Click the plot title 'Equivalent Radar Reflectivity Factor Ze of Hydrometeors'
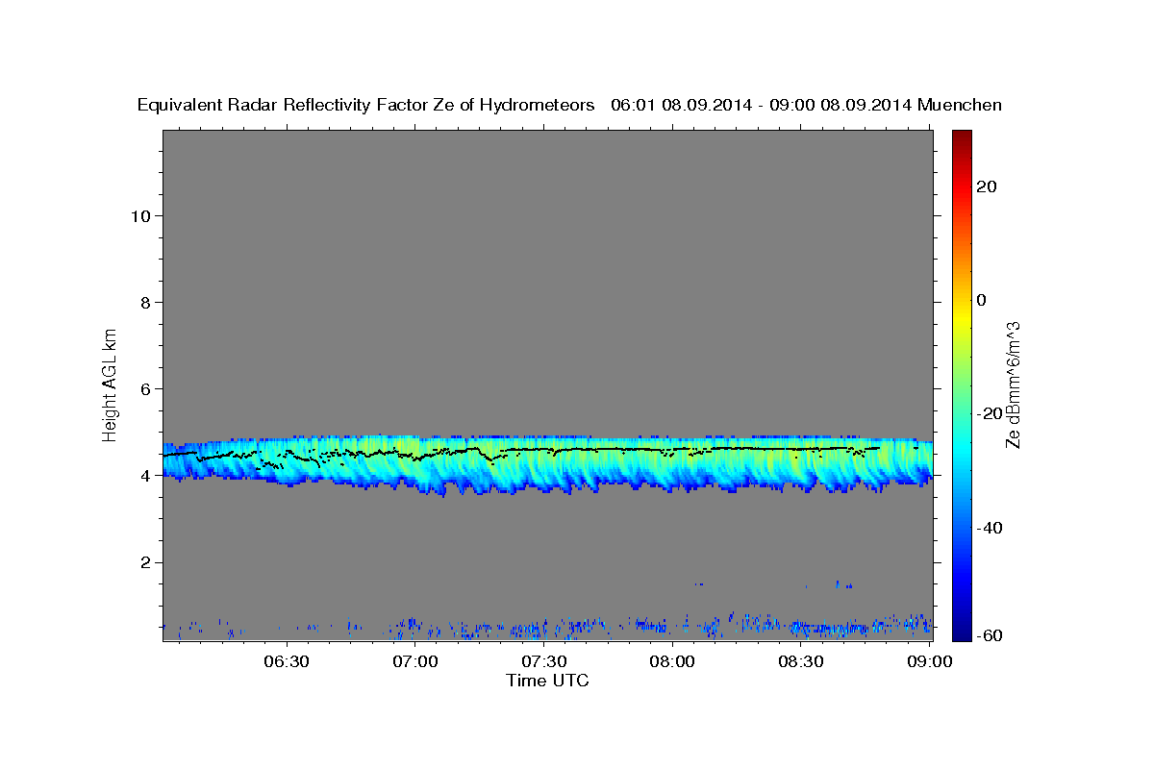The width and height of the screenshot is (1154, 769). 366,106
